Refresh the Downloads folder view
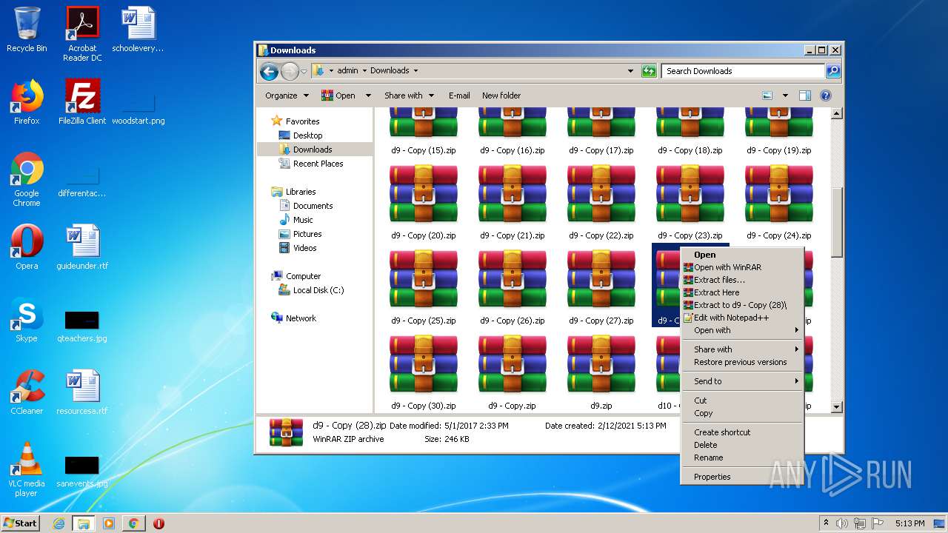The width and height of the screenshot is (948, 533). tap(649, 71)
